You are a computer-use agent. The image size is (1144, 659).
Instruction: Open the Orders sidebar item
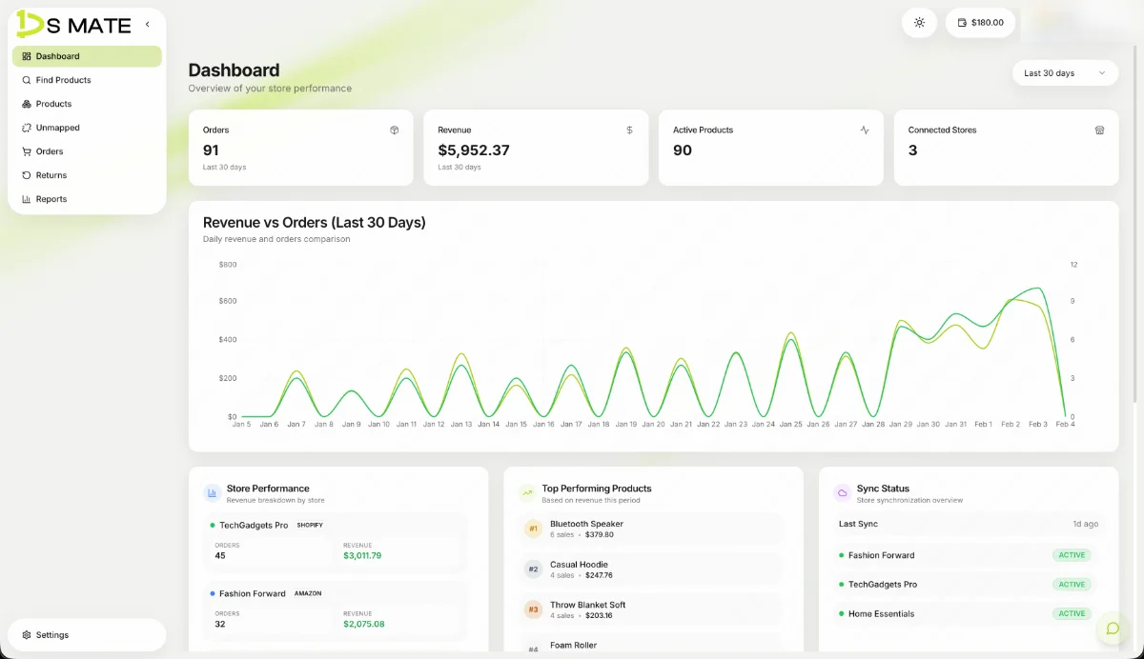coord(87,151)
